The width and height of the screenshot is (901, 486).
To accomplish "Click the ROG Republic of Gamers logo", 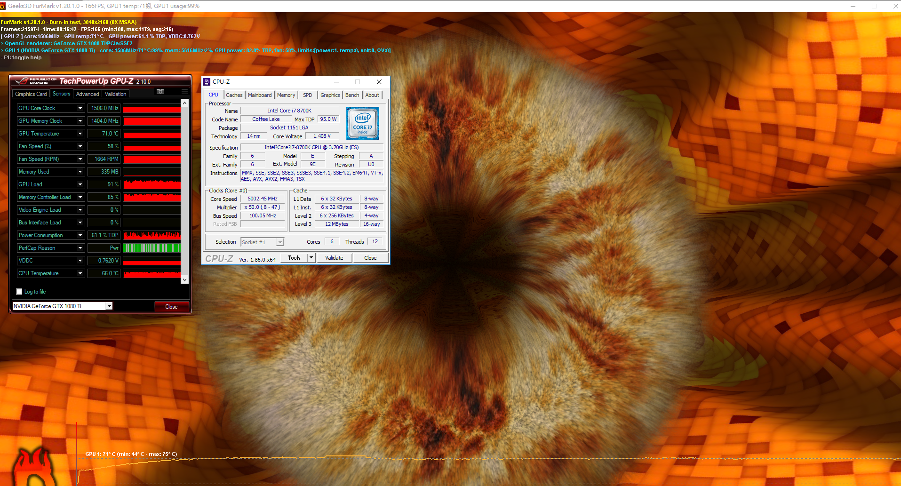I will point(36,81).
